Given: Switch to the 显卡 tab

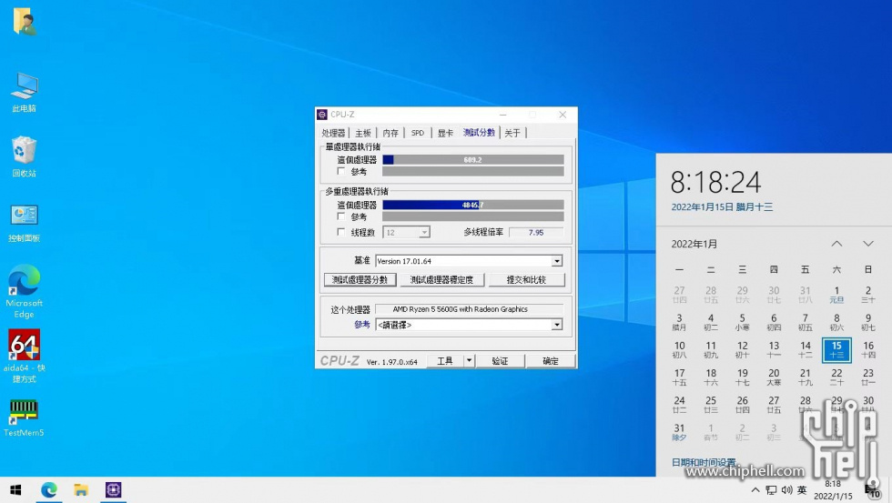Looking at the screenshot, I should point(445,133).
